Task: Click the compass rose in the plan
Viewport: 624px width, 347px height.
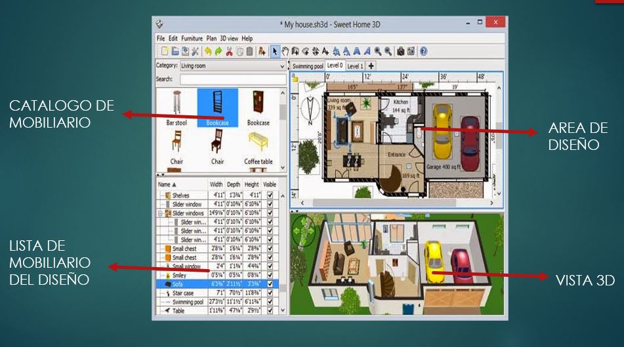Action: click(x=310, y=109)
